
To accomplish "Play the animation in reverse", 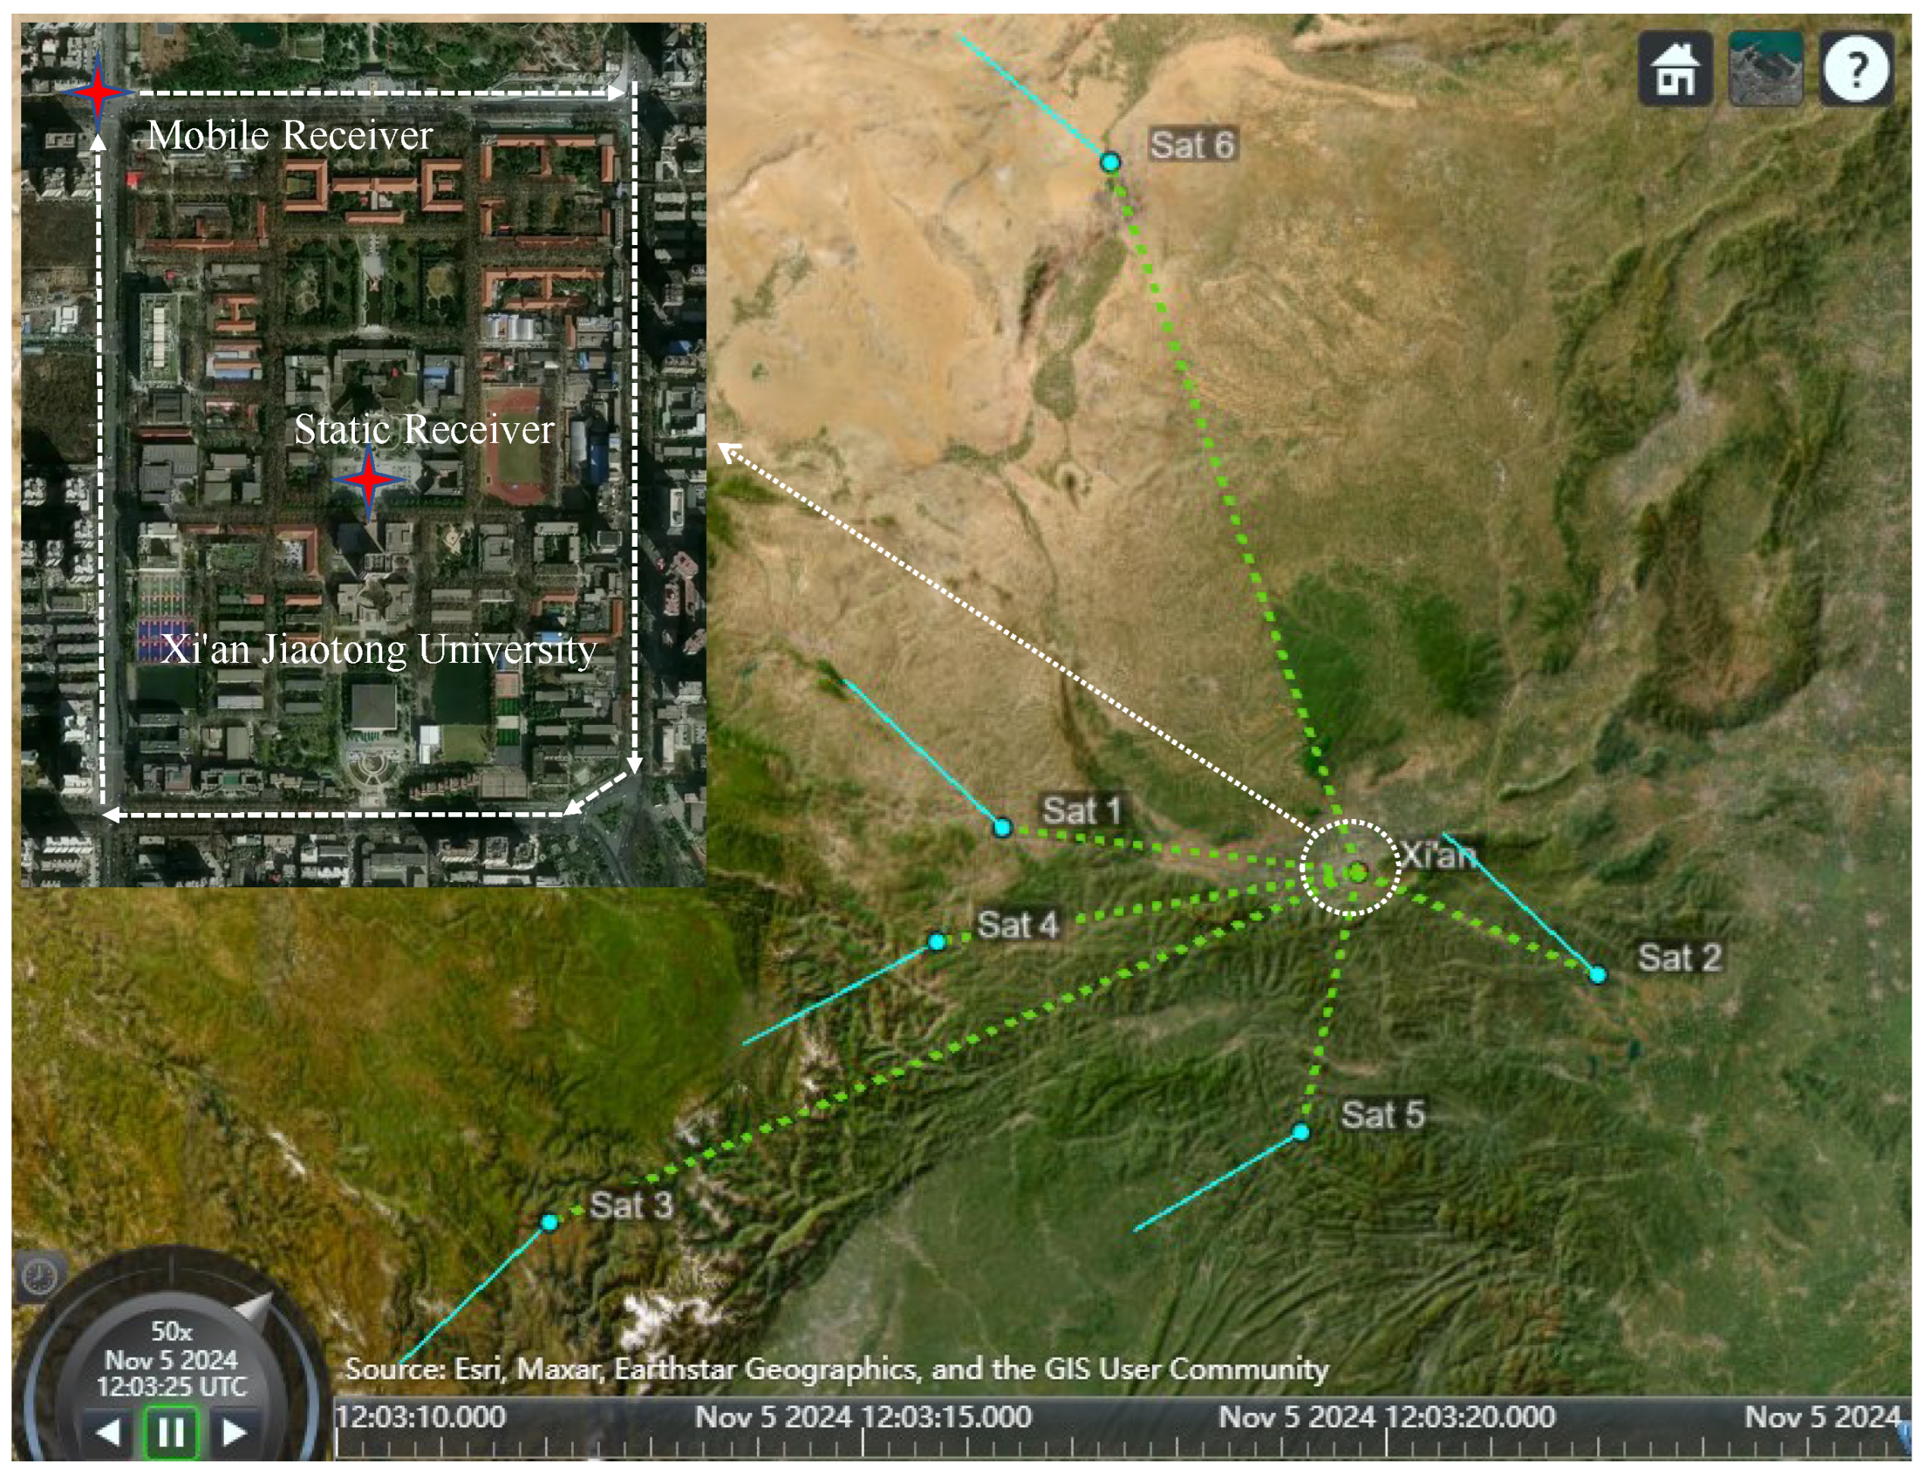I will click(x=108, y=1433).
